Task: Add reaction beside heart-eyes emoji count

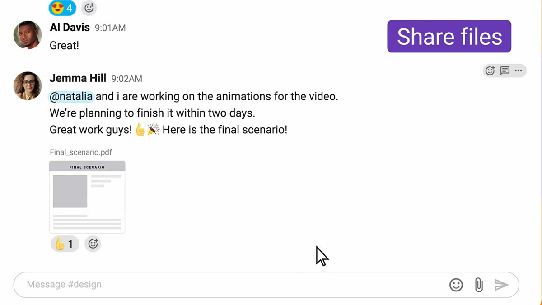Action: point(89,8)
